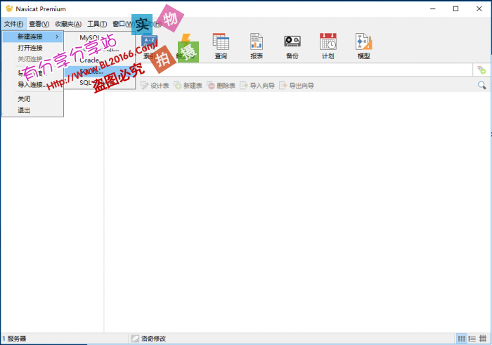Image resolution: width=492 pixels, height=345 pixels.
Task: Open the 查询 (Query) toolbar icon
Action: (221, 46)
